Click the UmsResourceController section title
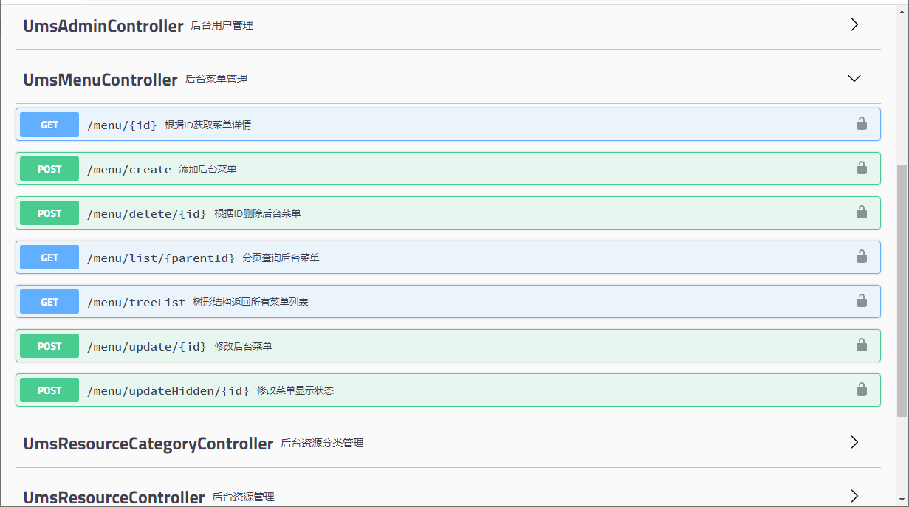 [114, 497]
